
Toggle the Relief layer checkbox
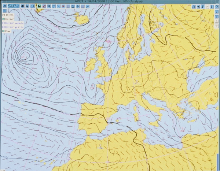pos(3,19)
